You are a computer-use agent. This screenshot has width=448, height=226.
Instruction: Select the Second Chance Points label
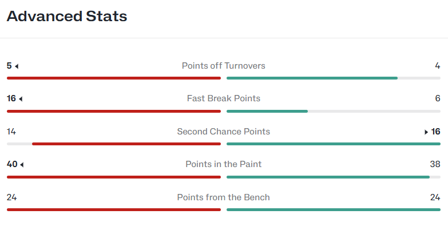pyautogui.click(x=224, y=132)
